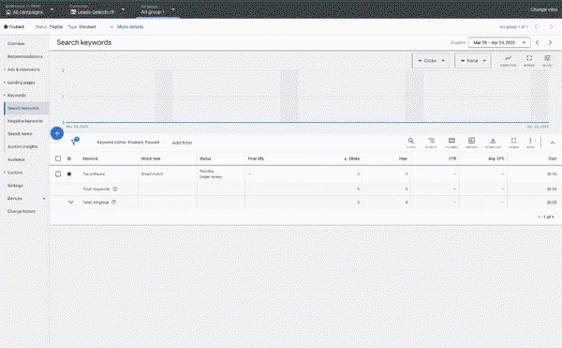Click the chart Expand icon

pos(529,58)
